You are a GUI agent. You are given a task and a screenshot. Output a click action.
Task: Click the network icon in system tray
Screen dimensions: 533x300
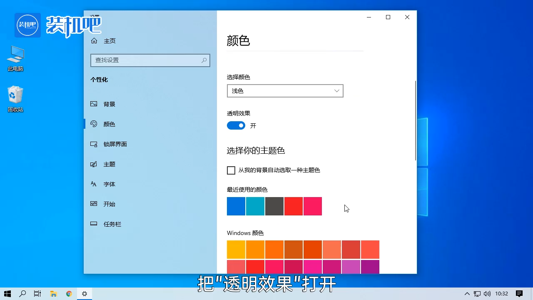point(477,294)
